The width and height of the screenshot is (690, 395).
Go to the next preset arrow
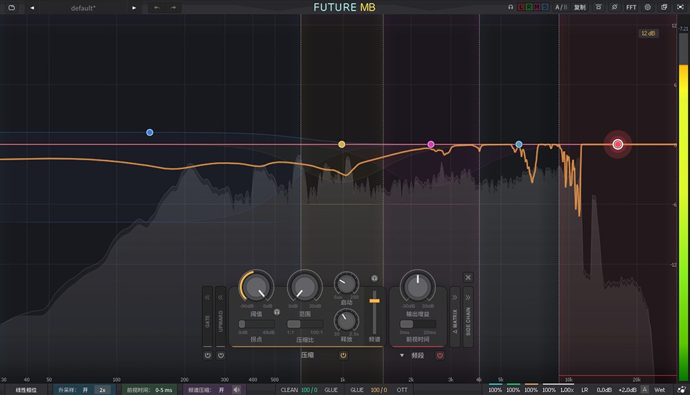[x=135, y=8]
